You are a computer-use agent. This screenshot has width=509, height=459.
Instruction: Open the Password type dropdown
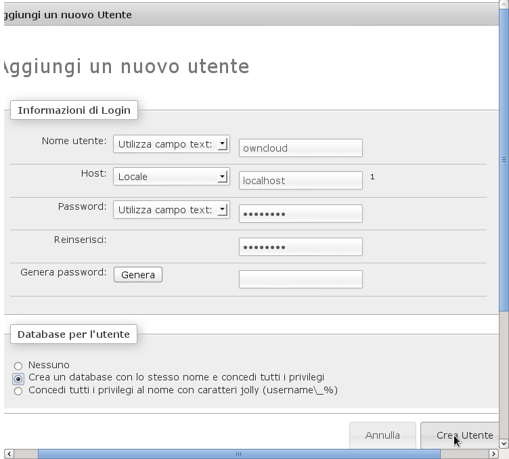click(x=171, y=210)
